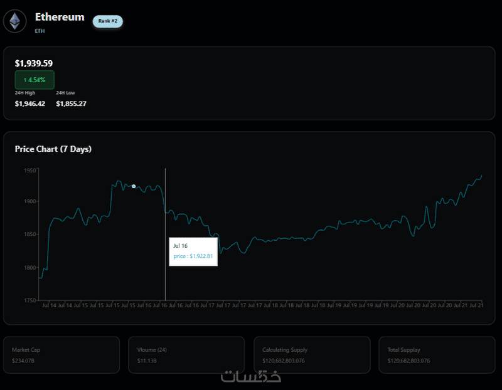Click the 1750 y-axis label
The width and height of the screenshot is (502, 390).
click(x=29, y=300)
